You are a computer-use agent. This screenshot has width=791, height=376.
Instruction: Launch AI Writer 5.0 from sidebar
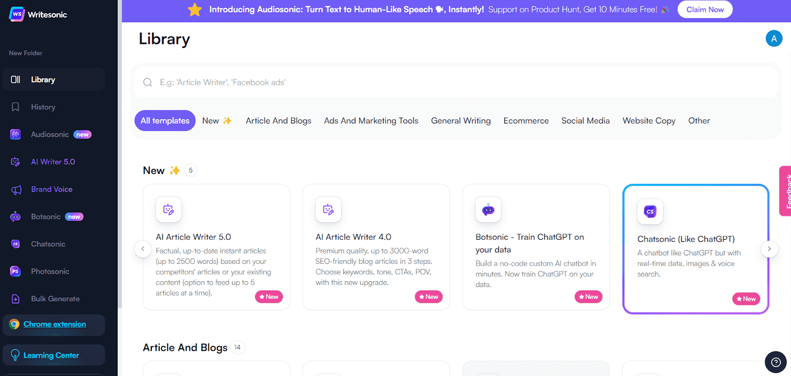[53, 162]
